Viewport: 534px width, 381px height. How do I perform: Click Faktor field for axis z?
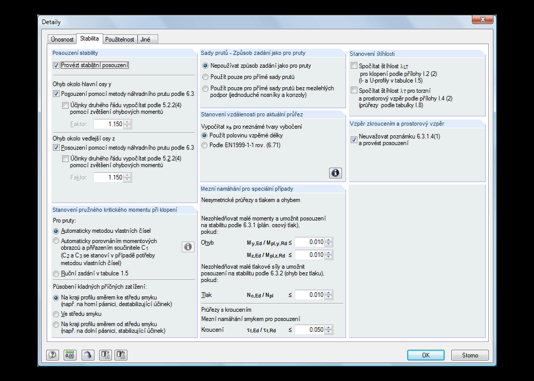point(109,177)
